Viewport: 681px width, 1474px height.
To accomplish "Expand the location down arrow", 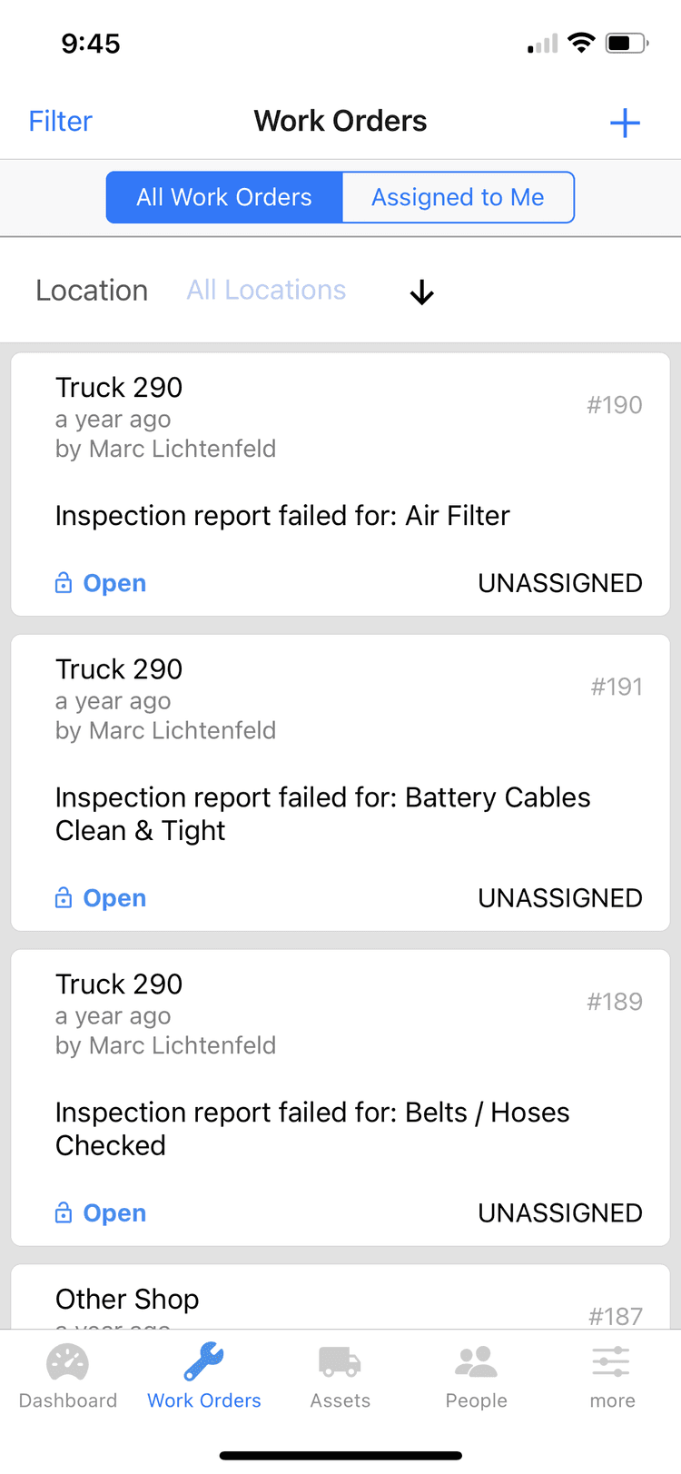I will click(421, 292).
